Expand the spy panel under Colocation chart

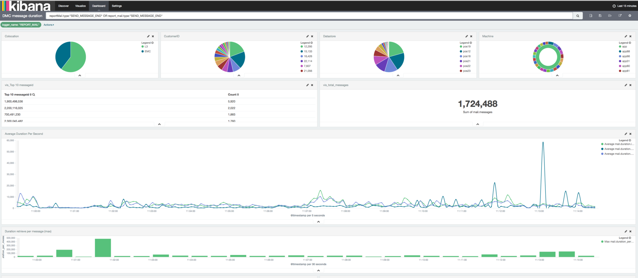tap(80, 76)
